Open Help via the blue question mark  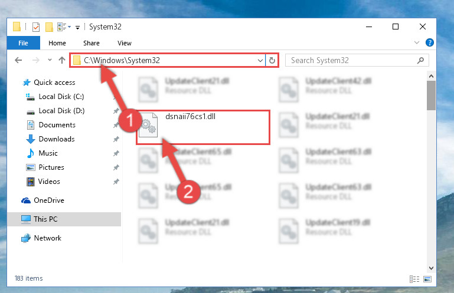pyautogui.click(x=430, y=43)
